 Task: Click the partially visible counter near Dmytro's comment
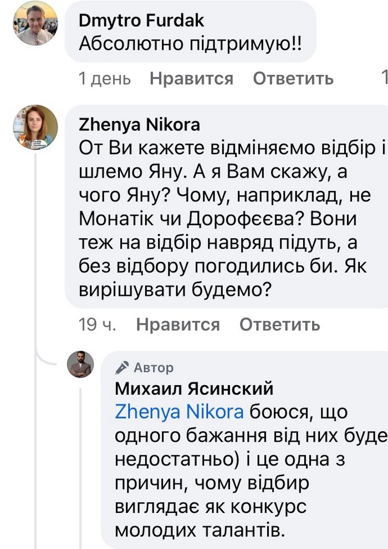(385, 78)
